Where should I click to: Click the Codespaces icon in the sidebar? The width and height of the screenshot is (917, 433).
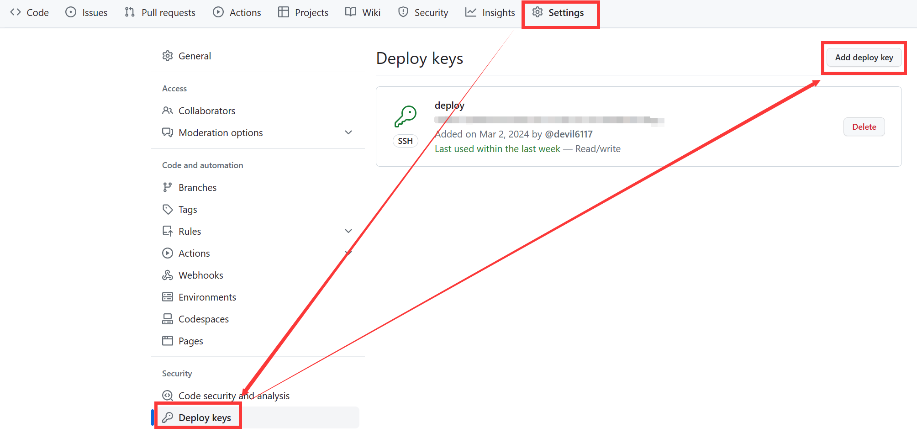168,319
